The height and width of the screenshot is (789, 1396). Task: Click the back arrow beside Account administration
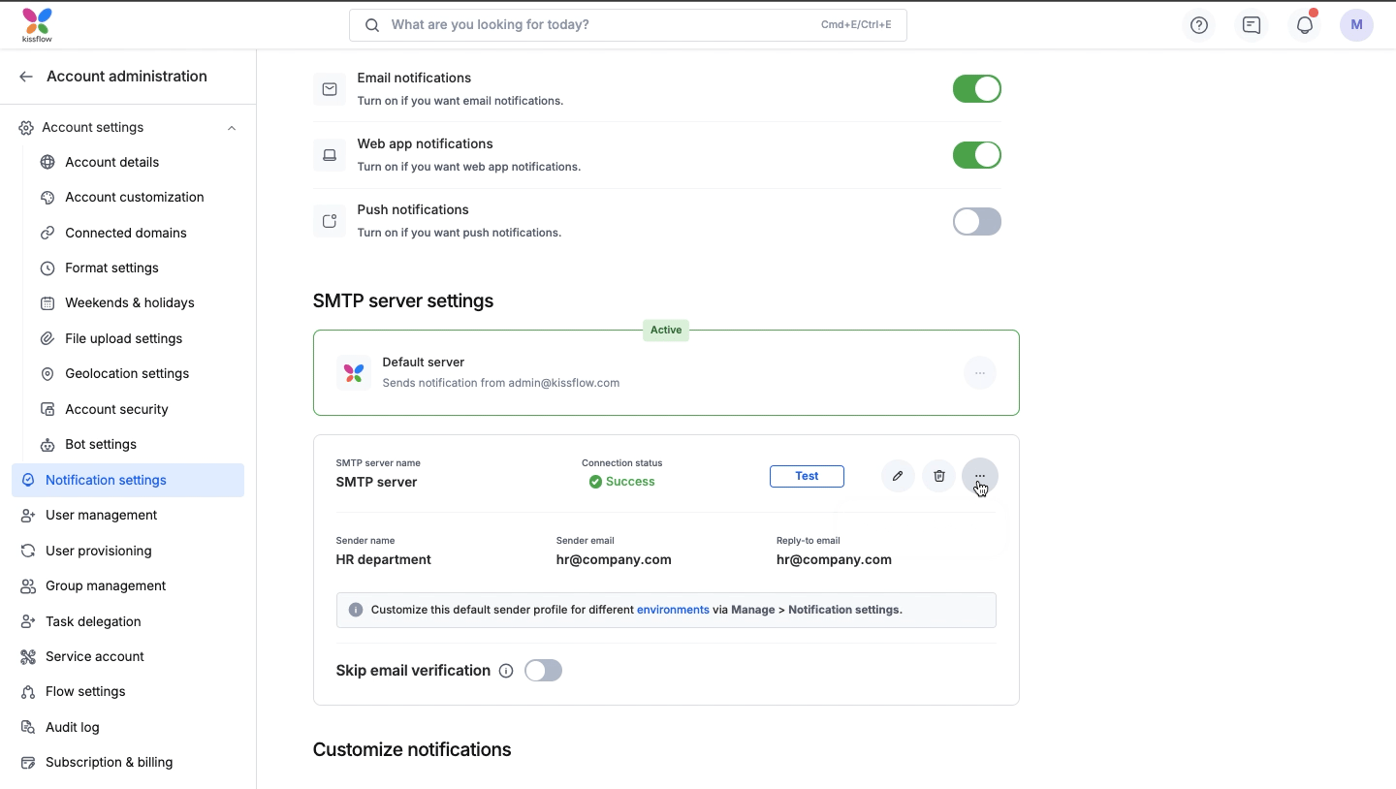point(26,77)
